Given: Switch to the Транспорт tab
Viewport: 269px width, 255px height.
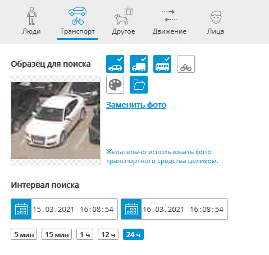Looking at the screenshot, I should pyautogui.click(x=77, y=31).
